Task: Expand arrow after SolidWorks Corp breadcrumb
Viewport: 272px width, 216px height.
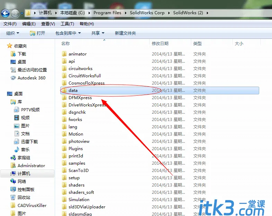Action: [169, 13]
